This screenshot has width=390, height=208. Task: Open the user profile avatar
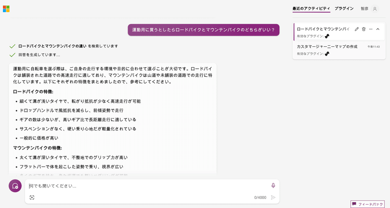coord(375,9)
